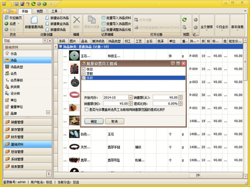
Task: Click the shopping cart app icon
Action: click(x=4, y=4)
